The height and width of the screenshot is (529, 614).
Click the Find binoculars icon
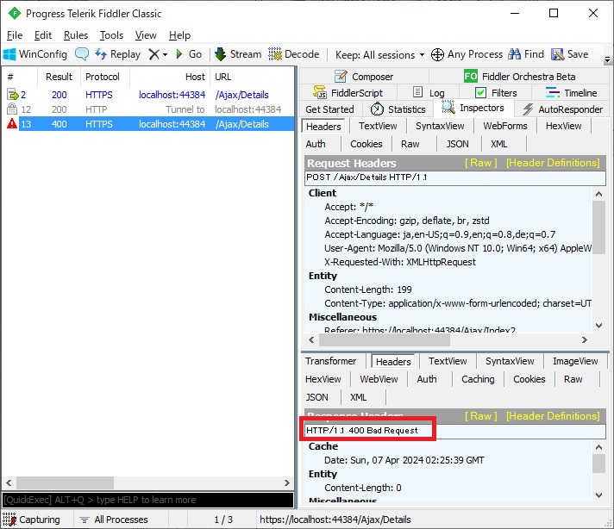514,54
